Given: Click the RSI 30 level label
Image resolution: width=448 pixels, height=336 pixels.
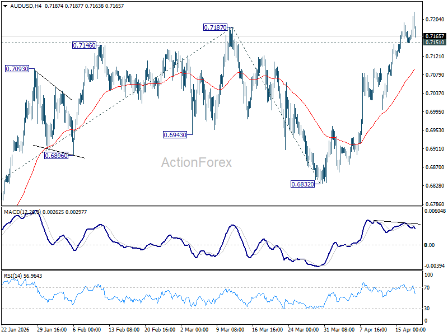Looking at the screenshot, I should click(427, 309).
